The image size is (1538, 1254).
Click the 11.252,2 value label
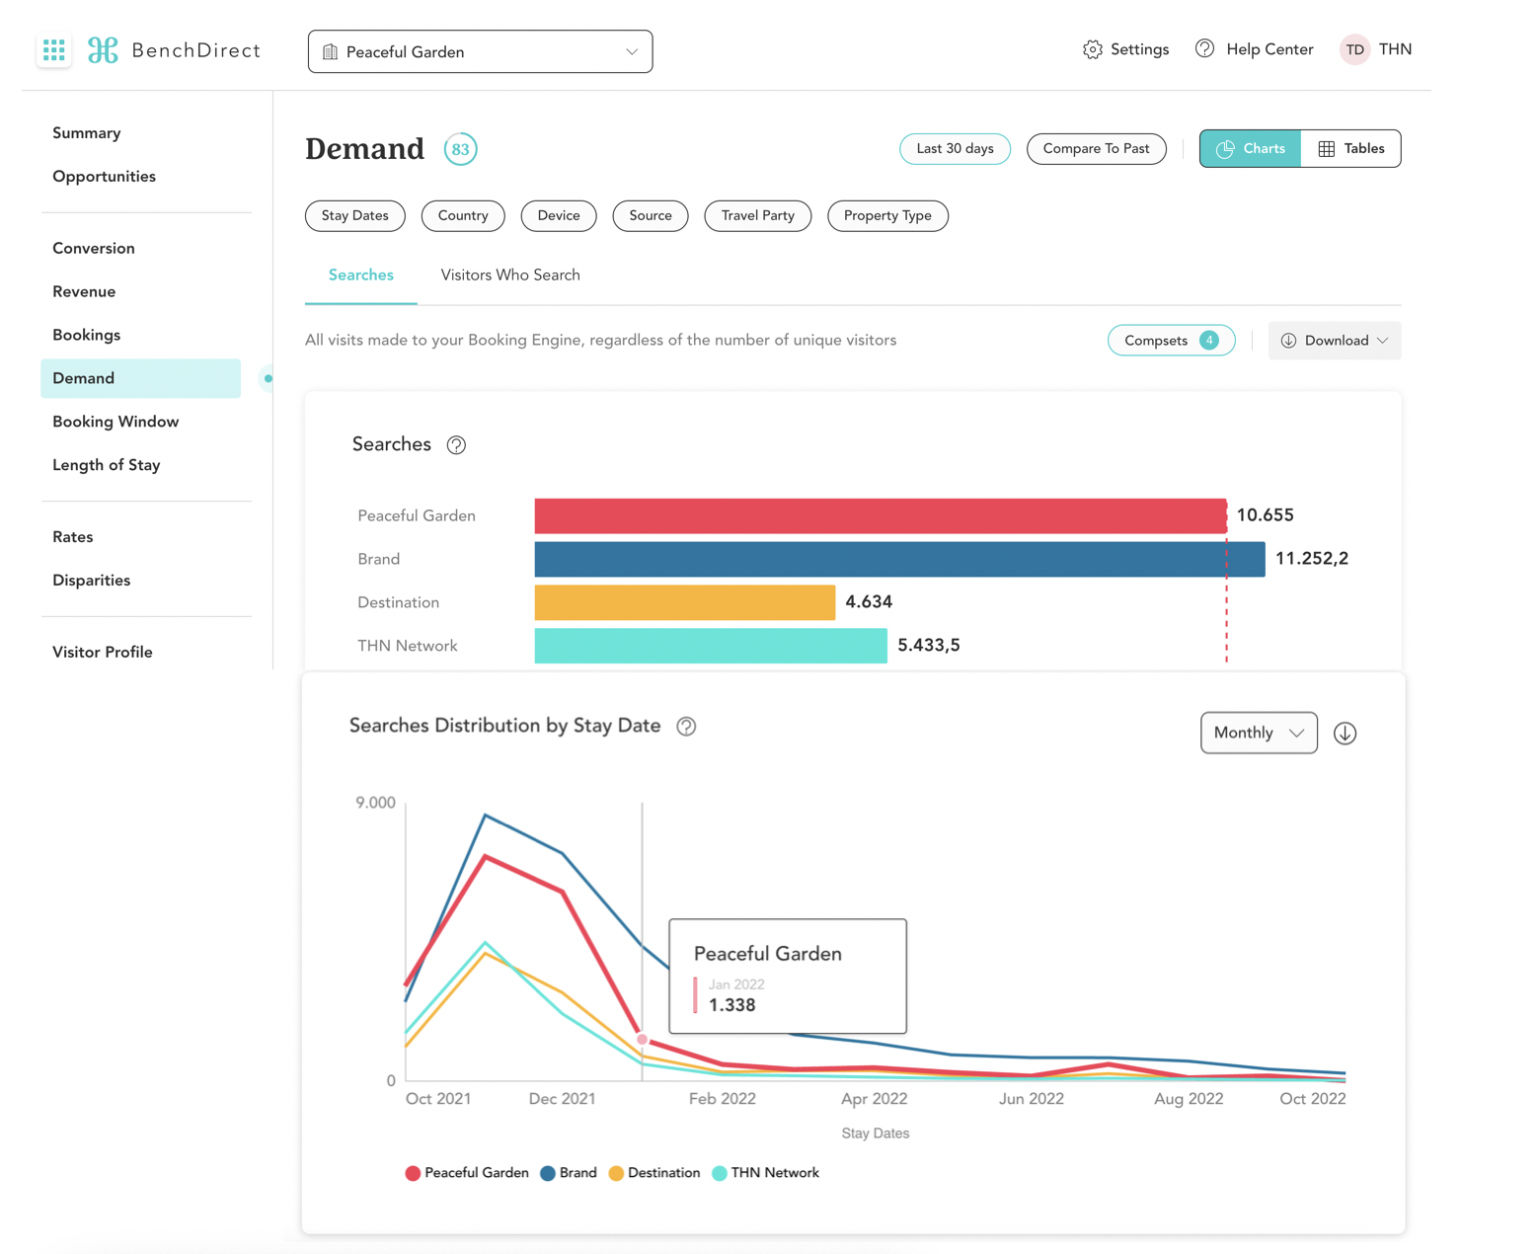coord(1312,559)
